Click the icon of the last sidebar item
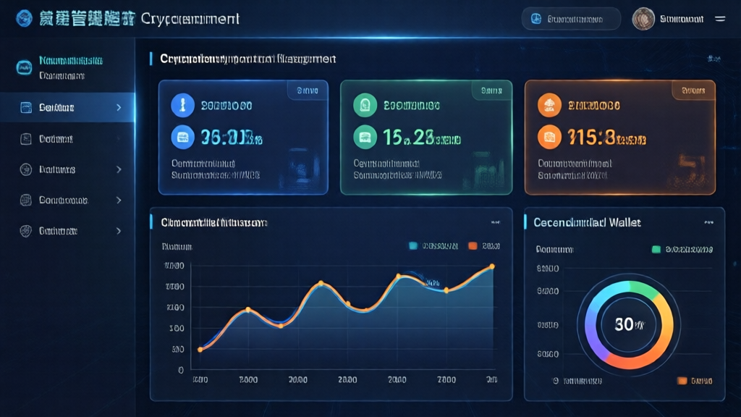The width and height of the screenshot is (741, 417). click(x=26, y=231)
